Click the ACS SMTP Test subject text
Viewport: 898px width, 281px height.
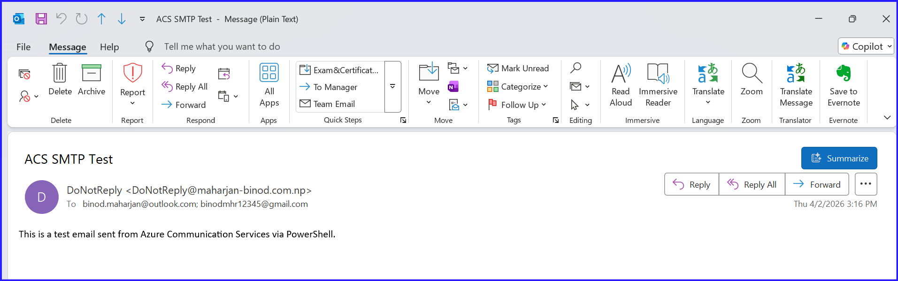[x=69, y=159]
